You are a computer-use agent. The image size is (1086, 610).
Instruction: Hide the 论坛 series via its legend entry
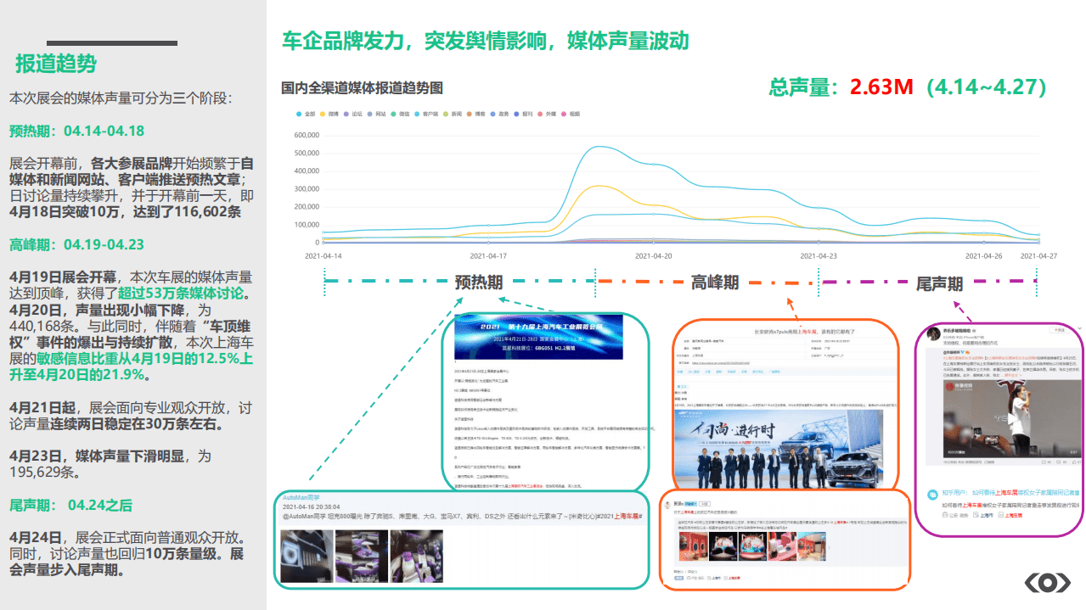point(346,113)
